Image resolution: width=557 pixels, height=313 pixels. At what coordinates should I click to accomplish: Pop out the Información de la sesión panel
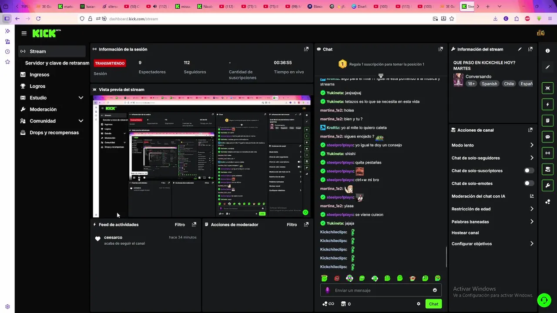(306, 49)
